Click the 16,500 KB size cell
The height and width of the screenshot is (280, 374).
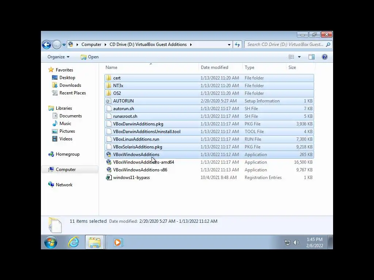click(x=303, y=162)
